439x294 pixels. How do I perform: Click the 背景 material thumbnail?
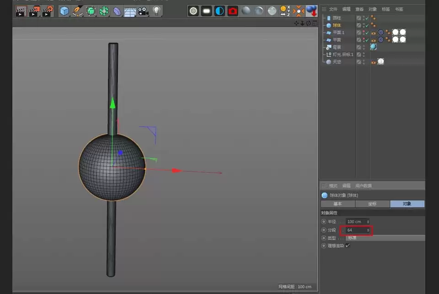point(373,46)
